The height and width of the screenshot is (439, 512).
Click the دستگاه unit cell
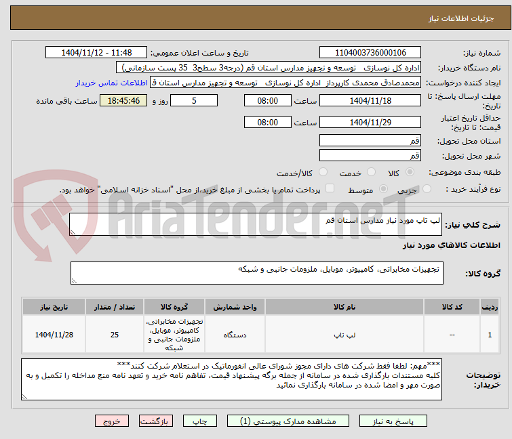pyautogui.click(x=235, y=334)
